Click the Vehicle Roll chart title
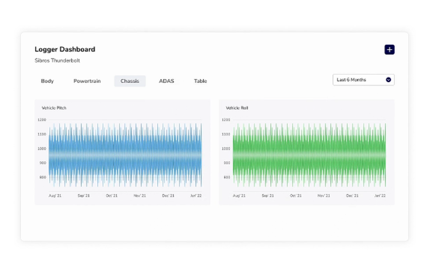The image size is (424, 268). [x=237, y=108]
